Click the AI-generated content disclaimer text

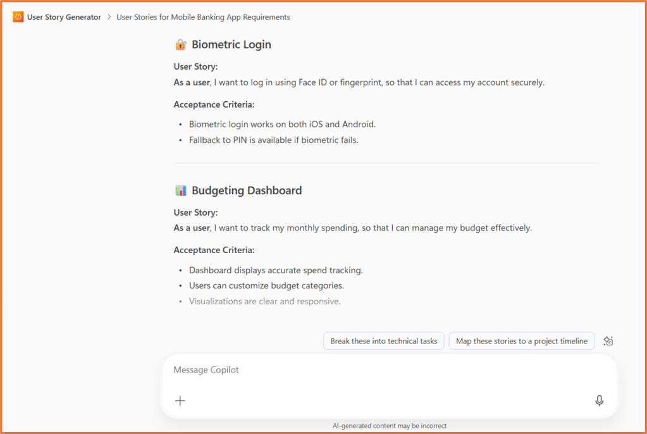pos(390,426)
